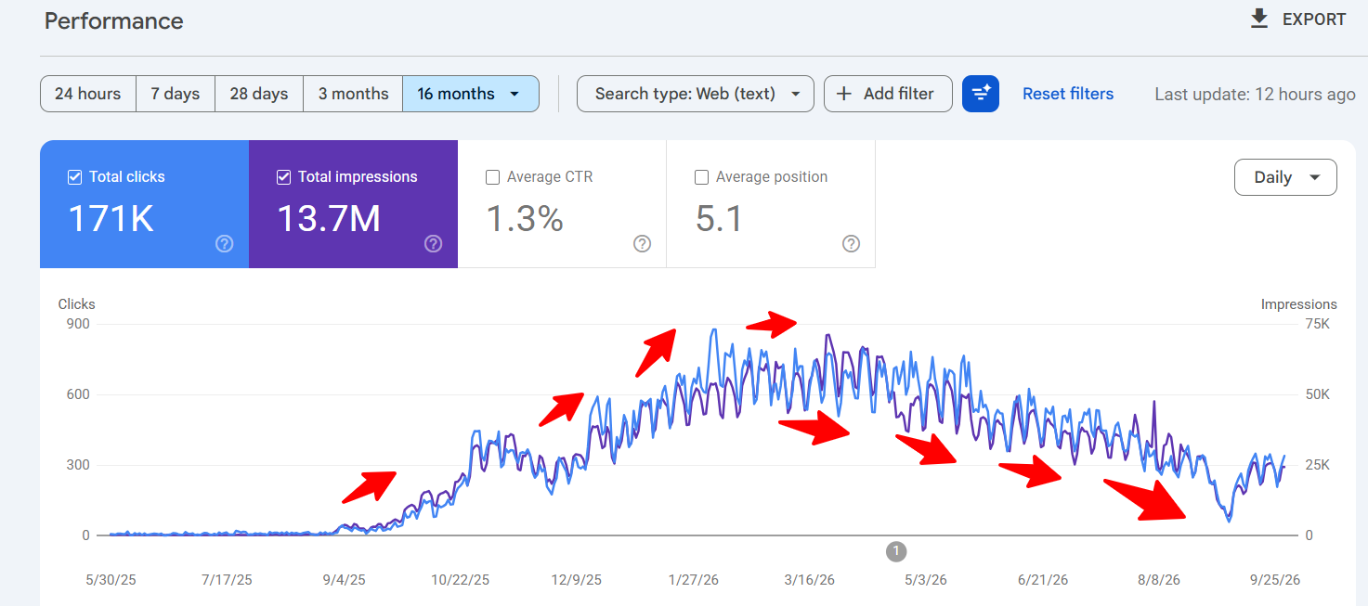Click the 5/30/25 date axis label
Screen dimensions: 1368x606
coord(111,580)
